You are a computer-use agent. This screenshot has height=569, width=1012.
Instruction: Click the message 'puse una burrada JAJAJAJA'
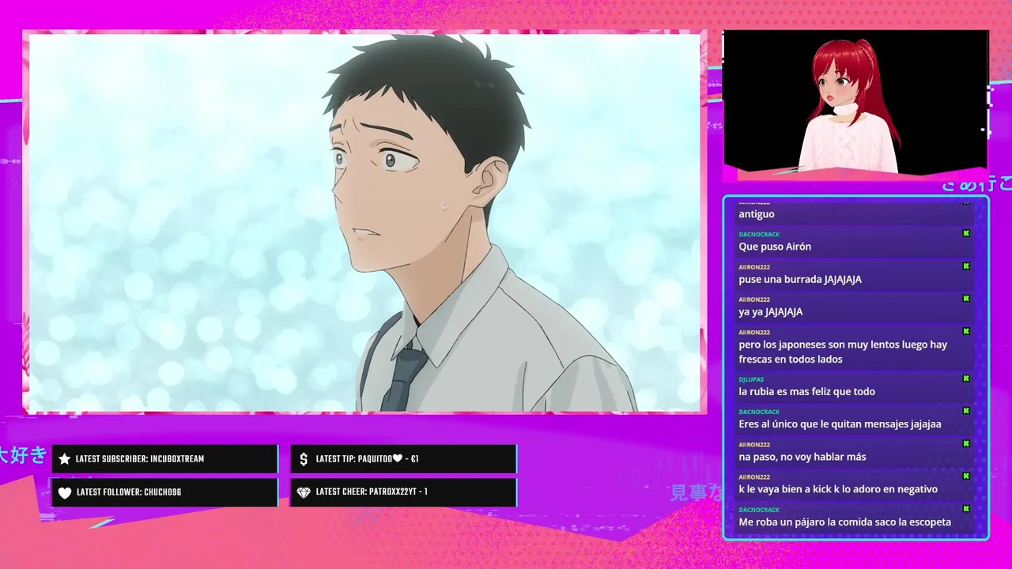pos(800,280)
